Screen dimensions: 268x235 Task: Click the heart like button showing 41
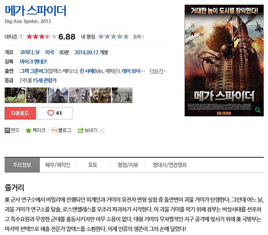pos(55,113)
